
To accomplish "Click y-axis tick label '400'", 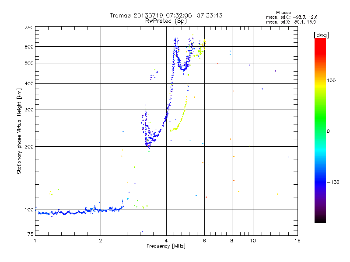I will [x=29, y=83].
